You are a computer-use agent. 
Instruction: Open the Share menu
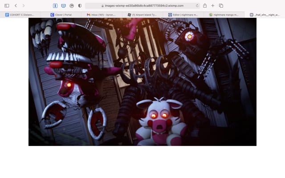click(205, 6)
